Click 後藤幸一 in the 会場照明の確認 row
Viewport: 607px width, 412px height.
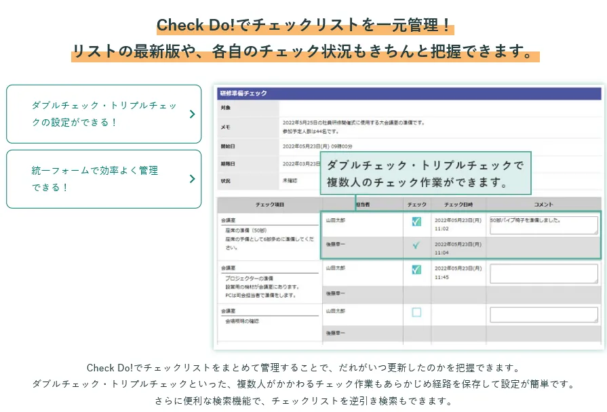click(x=335, y=333)
